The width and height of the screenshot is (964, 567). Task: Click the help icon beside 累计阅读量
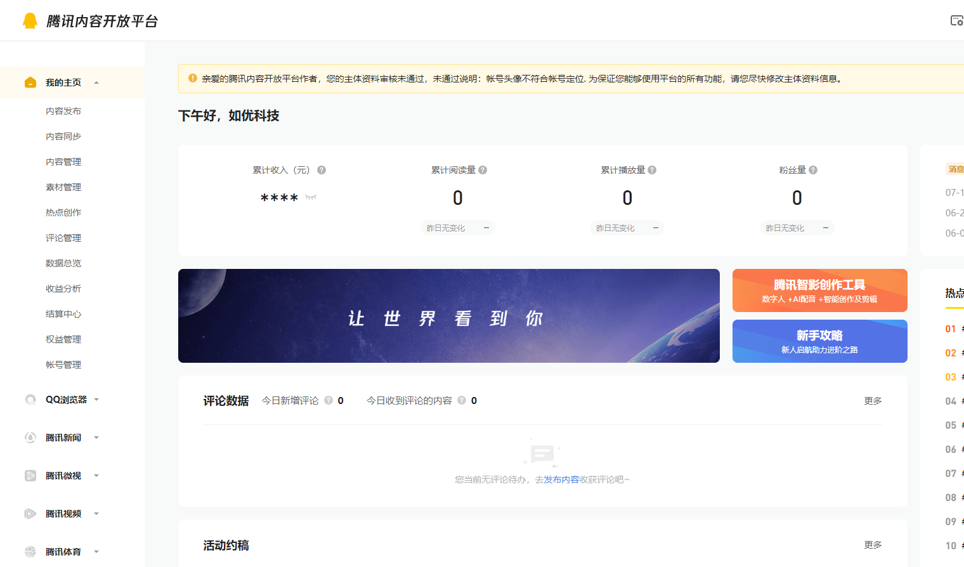(x=483, y=170)
